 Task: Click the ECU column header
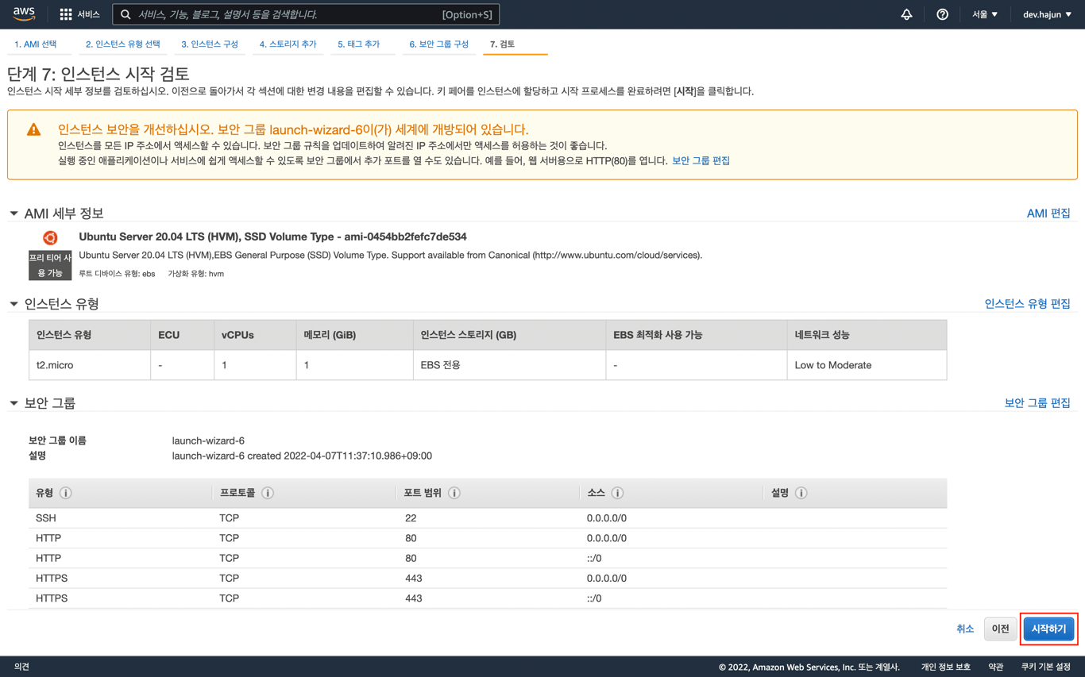point(182,335)
